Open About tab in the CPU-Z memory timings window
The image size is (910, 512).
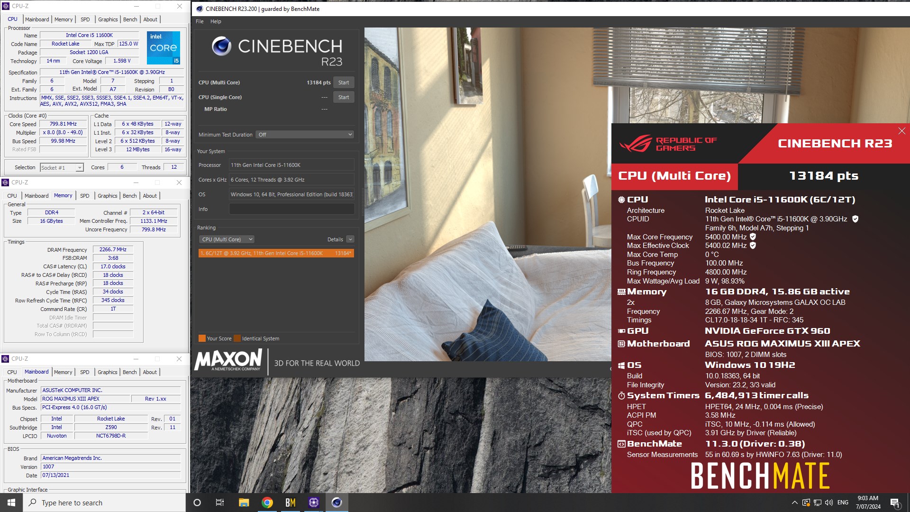[150, 196]
